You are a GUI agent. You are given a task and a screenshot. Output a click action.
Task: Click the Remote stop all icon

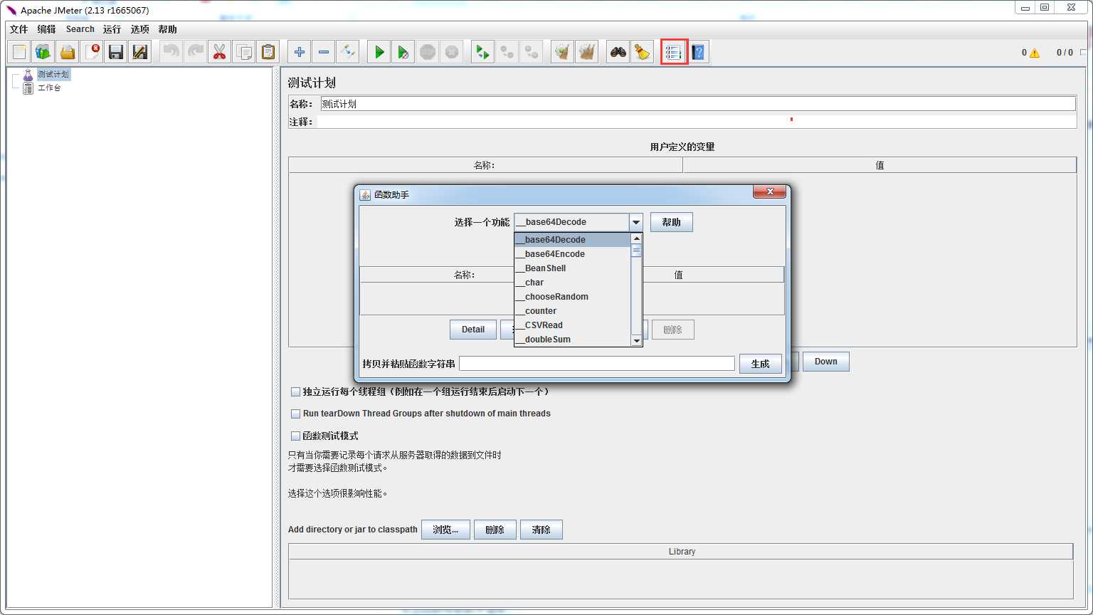[507, 52]
